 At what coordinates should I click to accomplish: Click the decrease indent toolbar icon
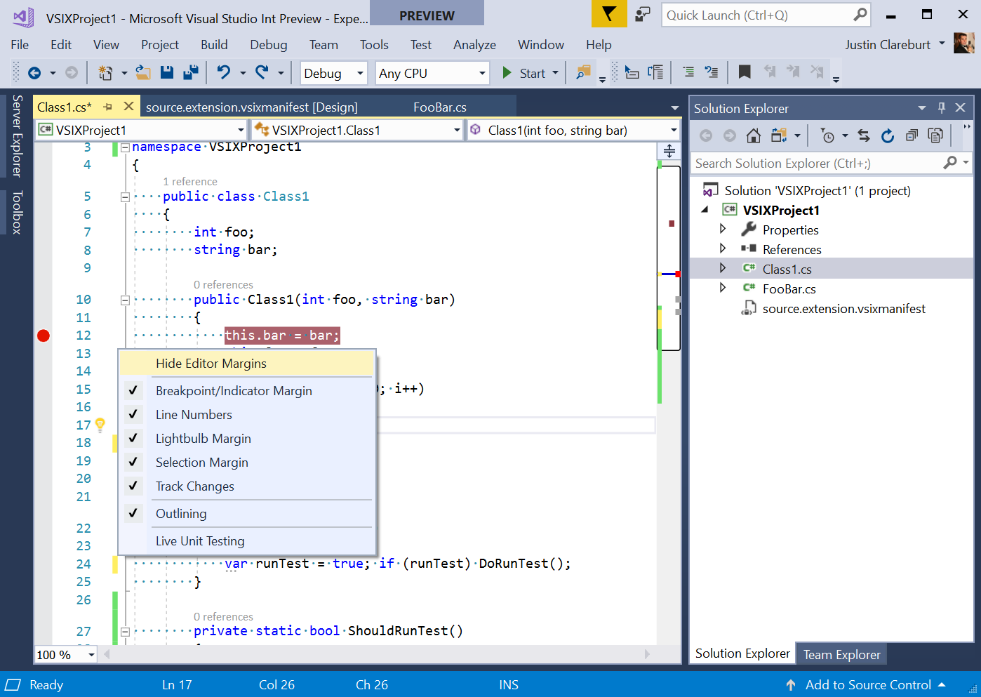click(688, 72)
